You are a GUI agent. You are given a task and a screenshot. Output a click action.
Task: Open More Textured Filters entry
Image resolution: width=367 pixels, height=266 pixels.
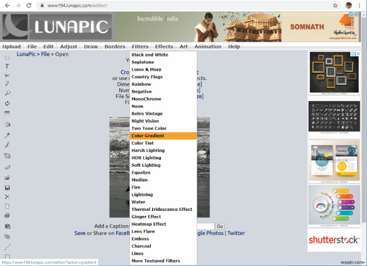163,261
